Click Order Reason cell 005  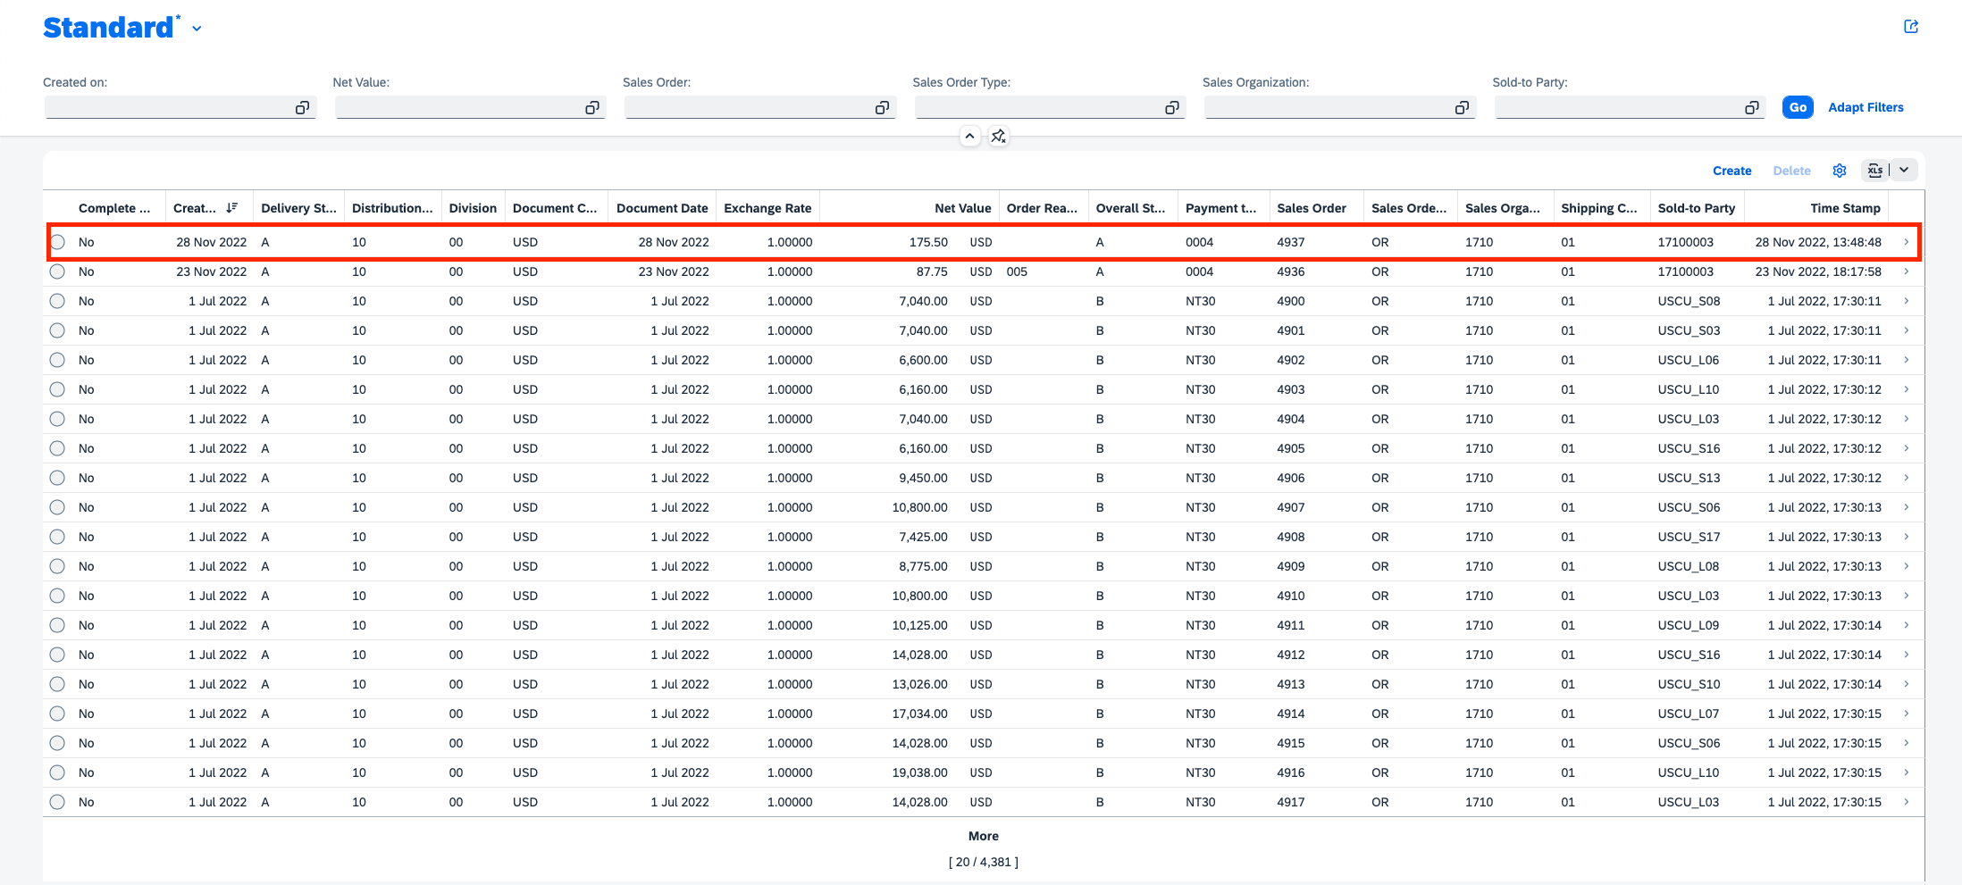pos(1017,271)
